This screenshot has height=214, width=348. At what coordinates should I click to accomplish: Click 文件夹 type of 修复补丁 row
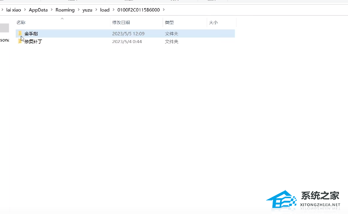click(172, 42)
